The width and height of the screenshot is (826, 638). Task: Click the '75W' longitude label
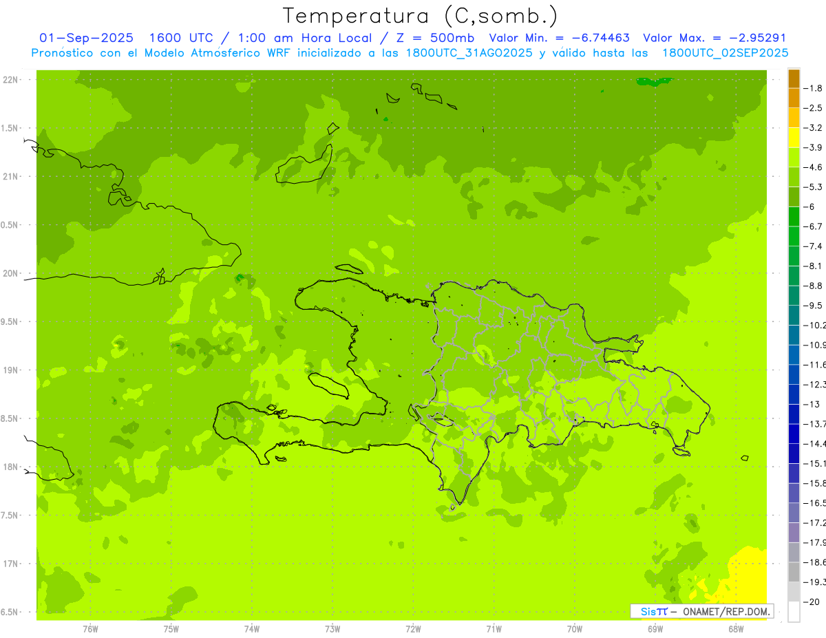pyautogui.click(x=171, y=629)
